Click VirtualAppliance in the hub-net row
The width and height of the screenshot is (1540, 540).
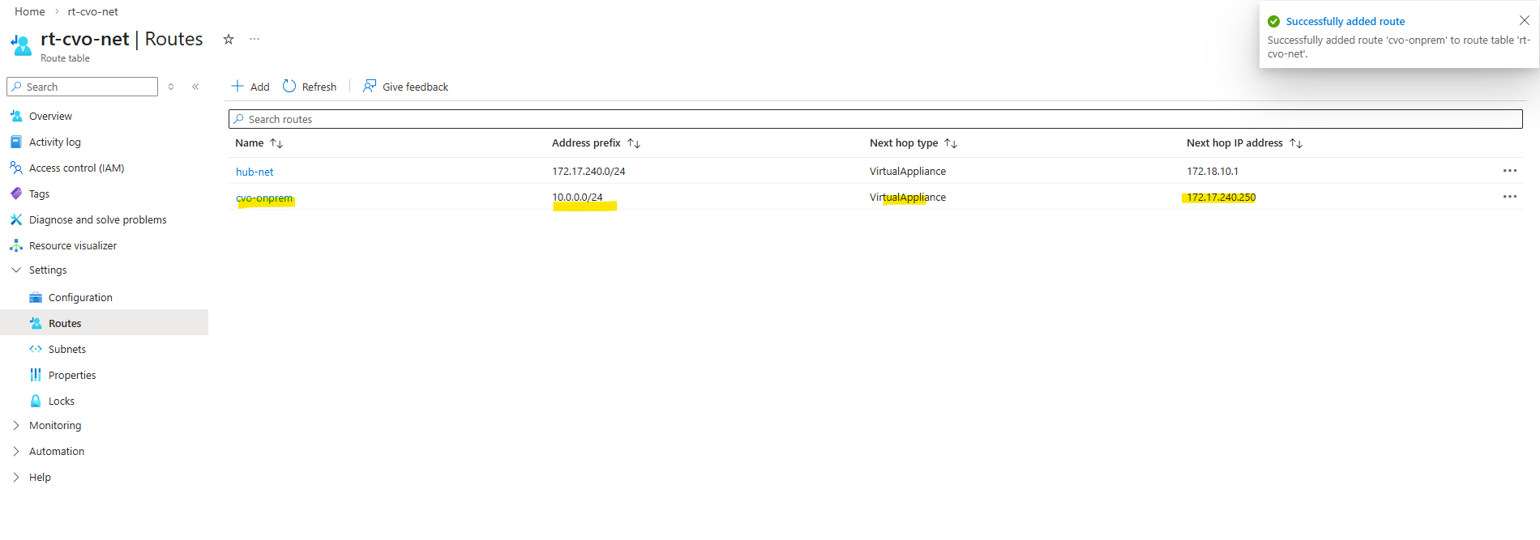[908, 172]
